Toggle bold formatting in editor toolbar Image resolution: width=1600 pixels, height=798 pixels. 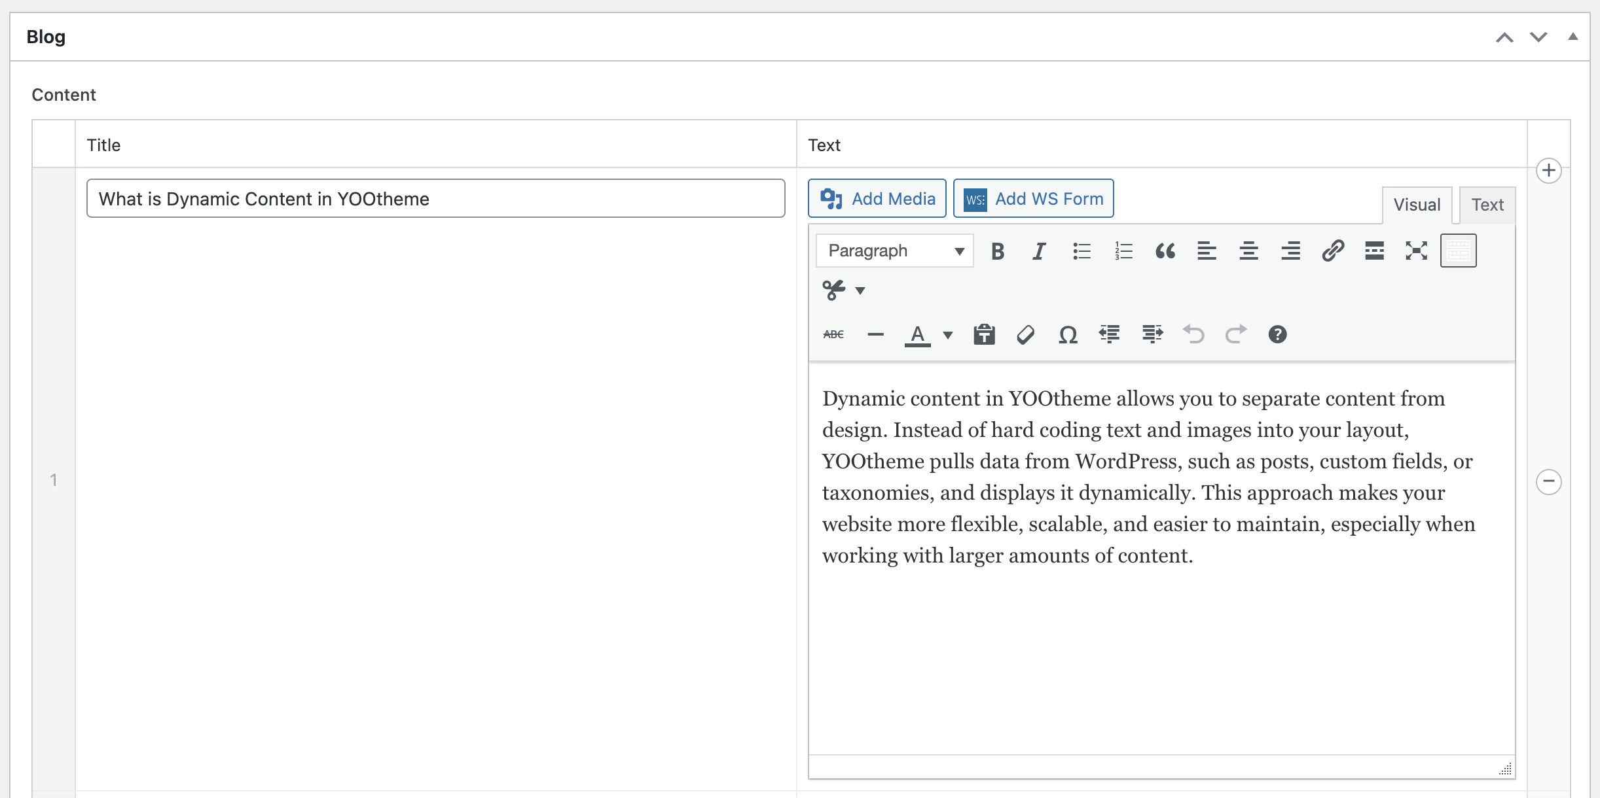tap(997, 251)
